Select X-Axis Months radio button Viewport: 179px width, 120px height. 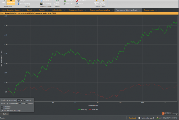(x=27, y=104)
